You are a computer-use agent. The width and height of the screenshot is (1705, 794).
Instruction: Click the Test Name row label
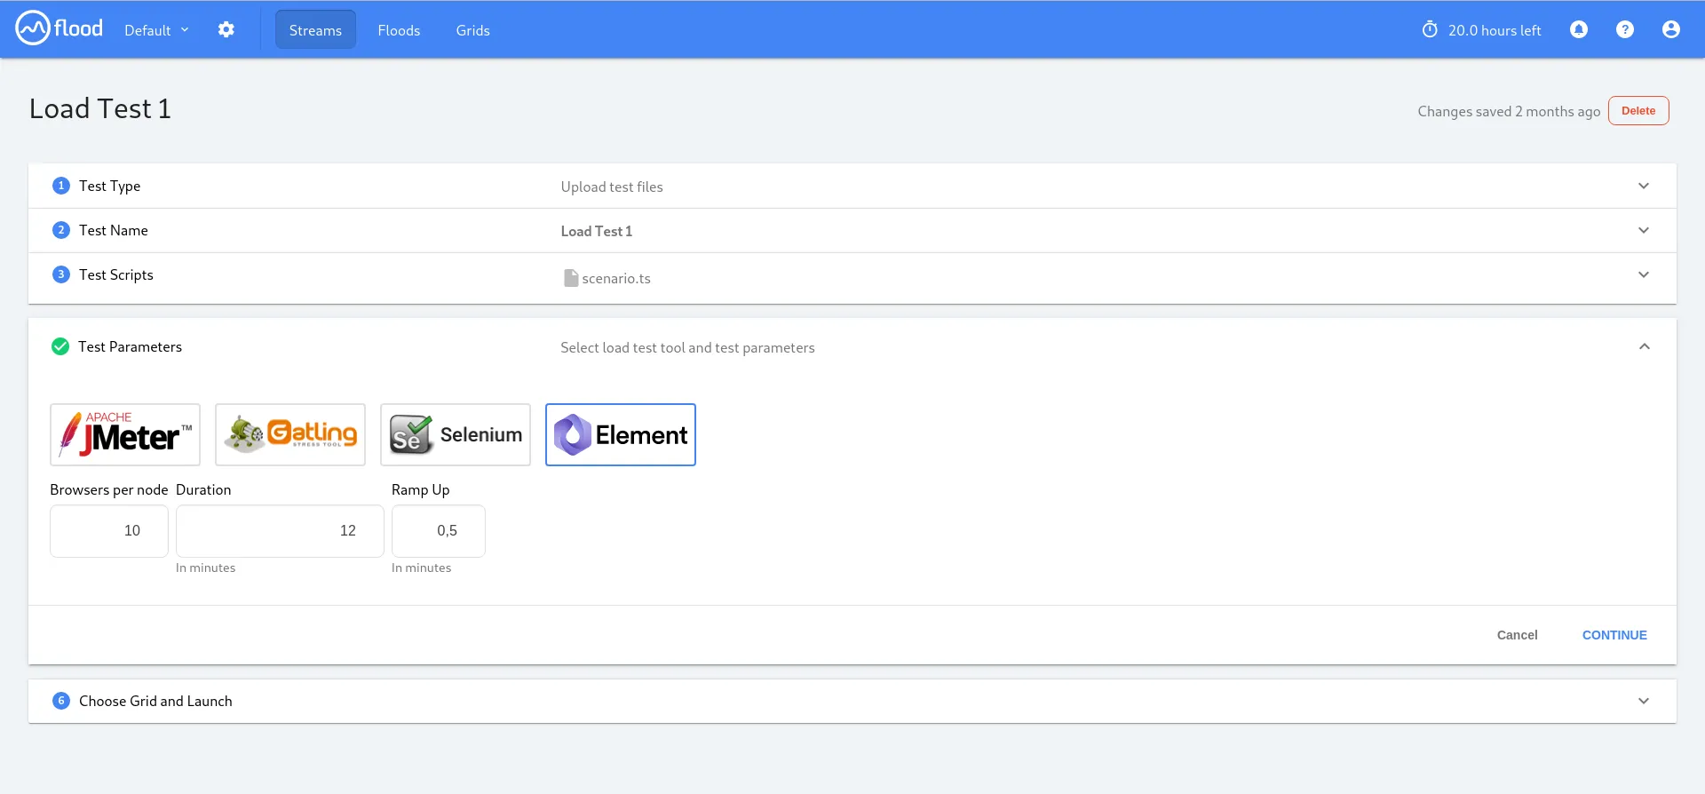pos(114,230)
